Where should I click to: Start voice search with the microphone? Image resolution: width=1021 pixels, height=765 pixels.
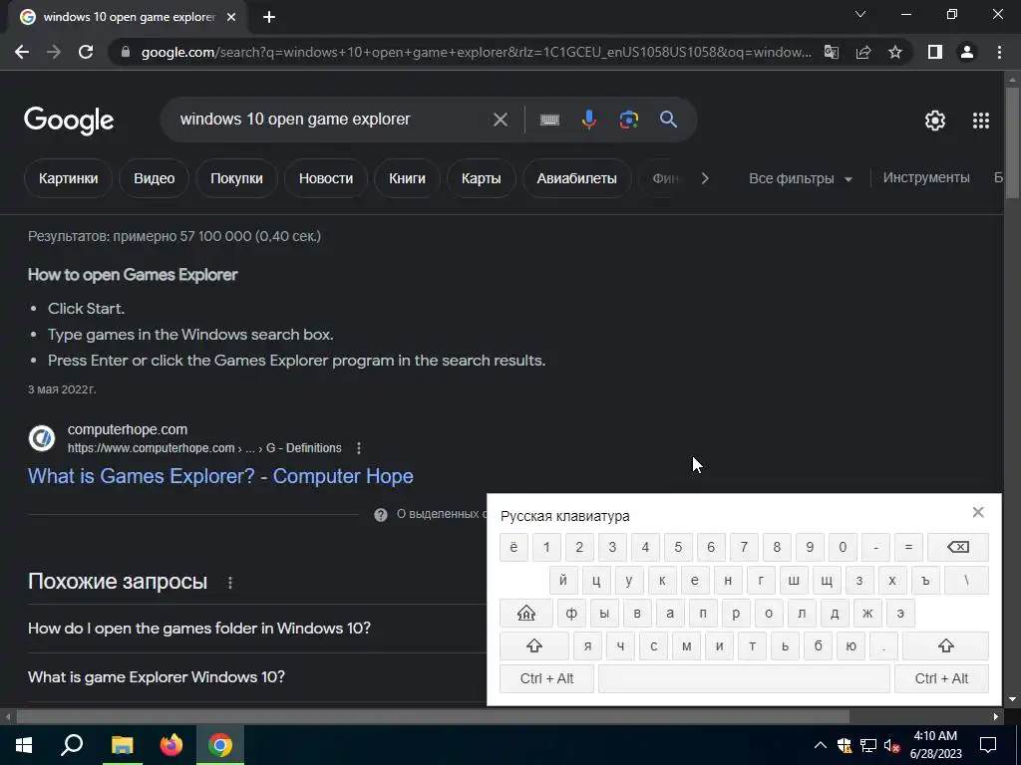point(588,120)
